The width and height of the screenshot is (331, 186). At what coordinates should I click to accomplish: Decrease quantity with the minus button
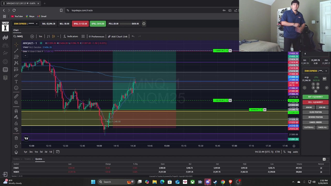tap(304, 88)
